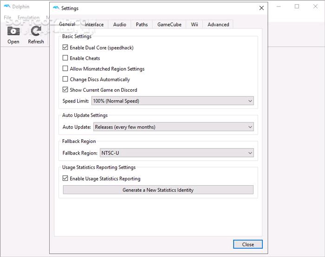Click the Refresh icon in Dolphin toolbar

tap(36, 31)
